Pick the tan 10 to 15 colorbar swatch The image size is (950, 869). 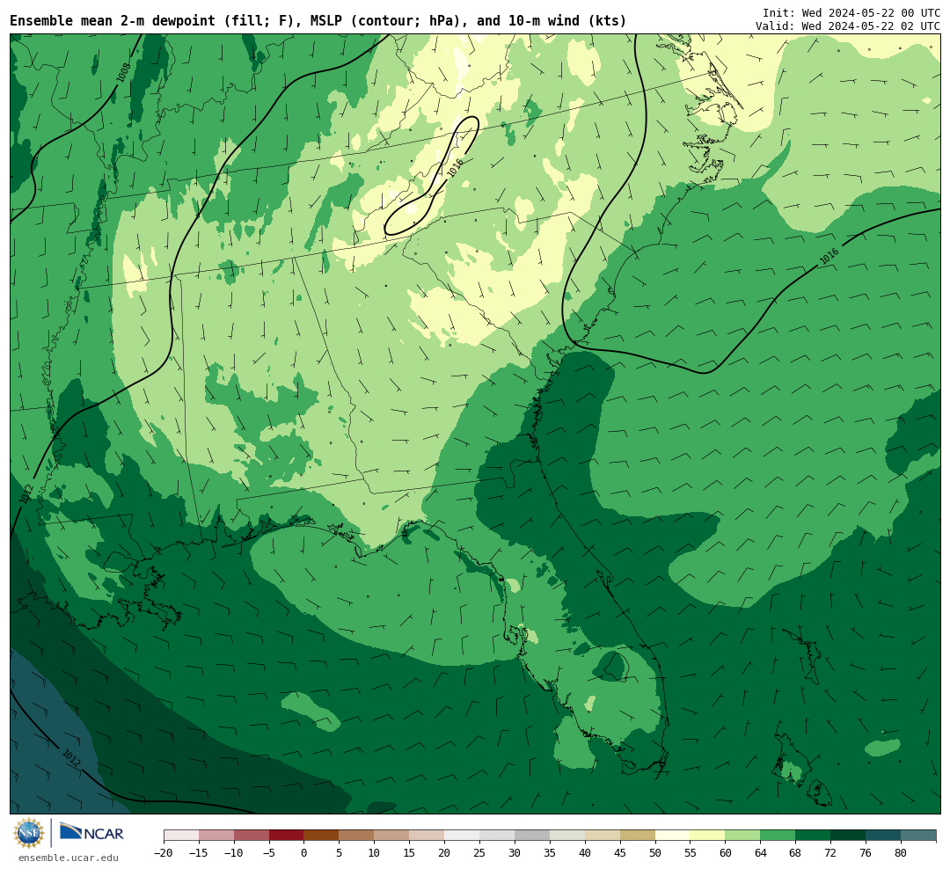coord(391,836)
